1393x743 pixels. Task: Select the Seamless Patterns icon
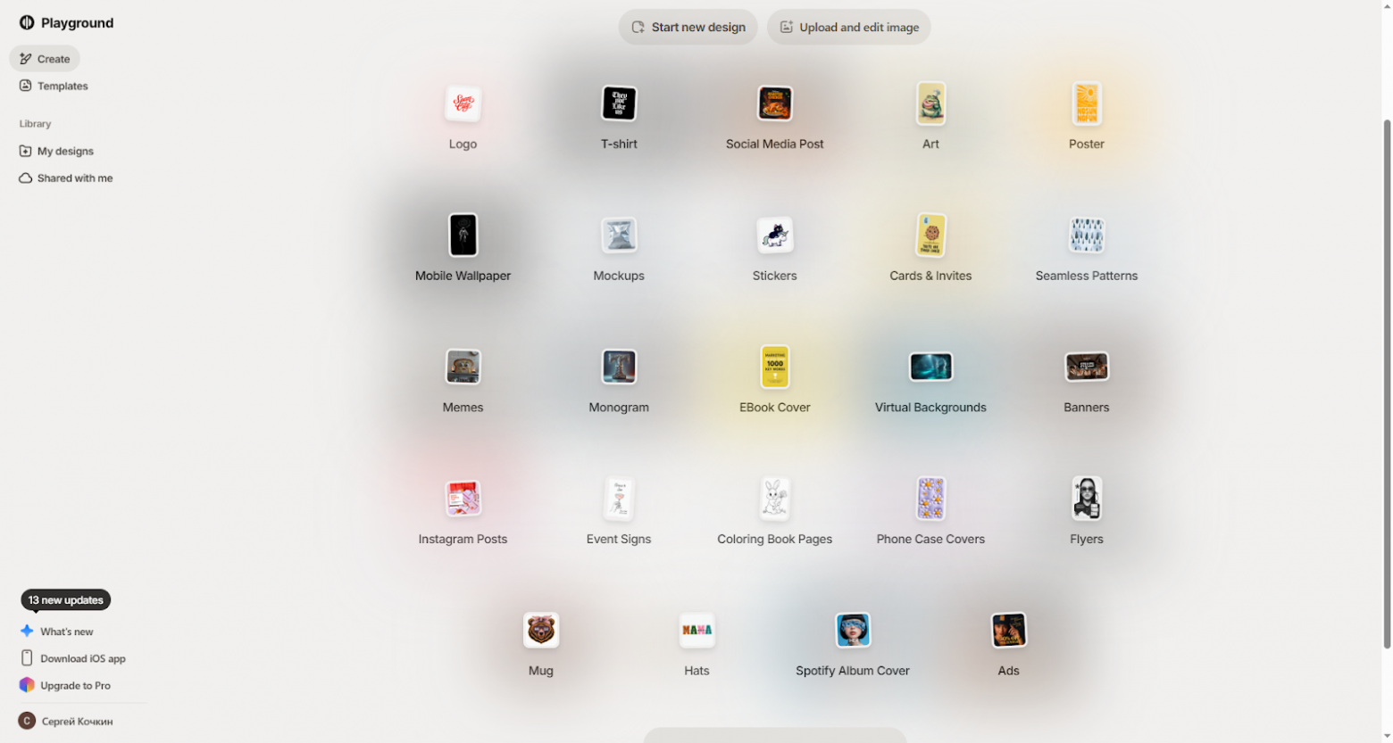pos(1087,235)
